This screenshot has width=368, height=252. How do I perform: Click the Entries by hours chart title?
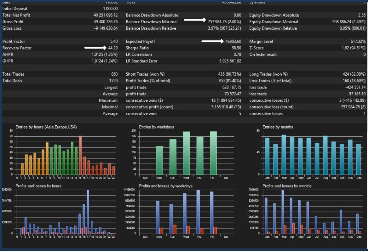click(46, 127)
